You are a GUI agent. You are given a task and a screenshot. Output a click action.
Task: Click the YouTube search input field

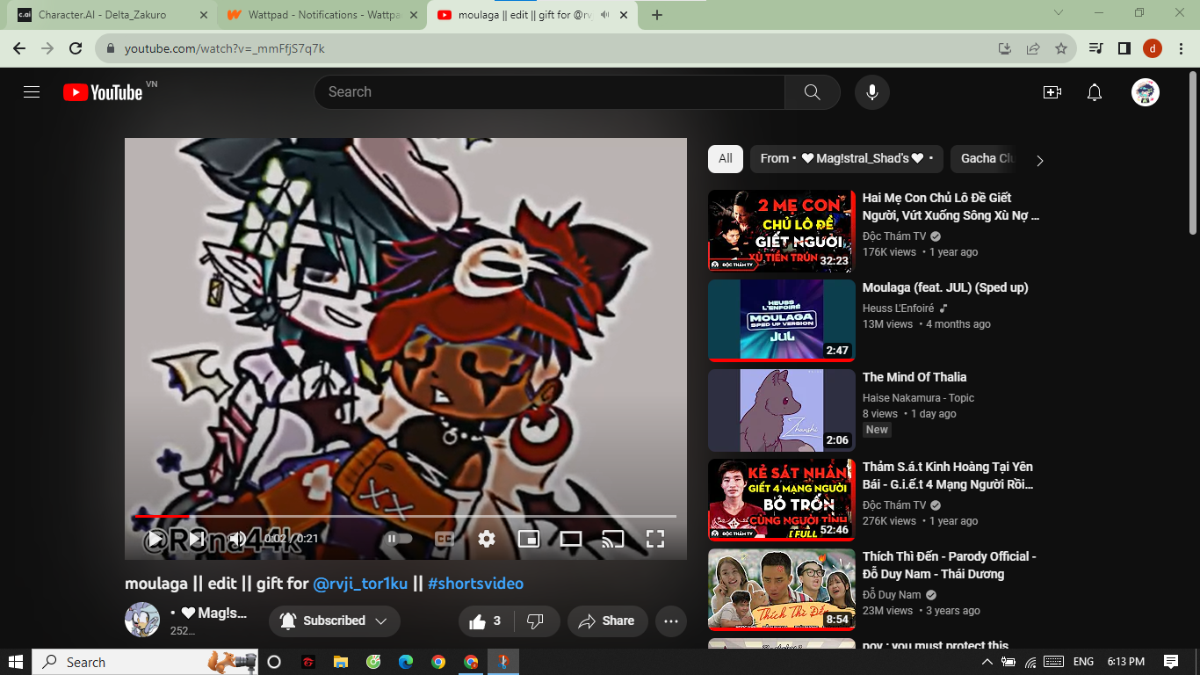[550, 92]
